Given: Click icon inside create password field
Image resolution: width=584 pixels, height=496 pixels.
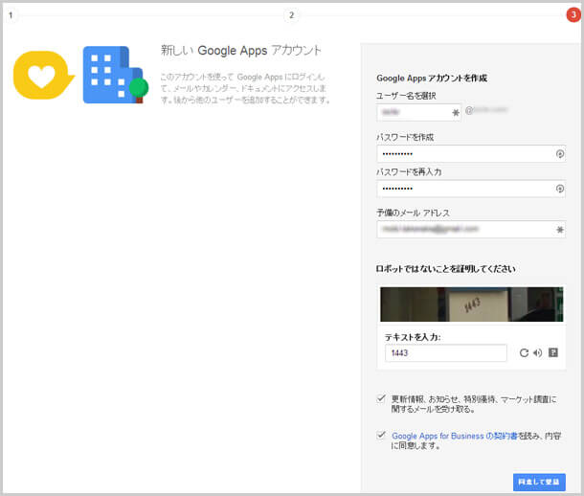Looking at the screenshot, I should (x=559, y=154).
